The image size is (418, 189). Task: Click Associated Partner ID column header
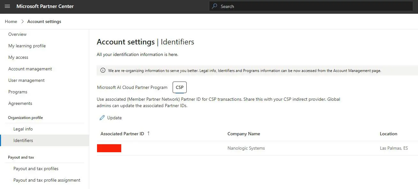(122, 134)
